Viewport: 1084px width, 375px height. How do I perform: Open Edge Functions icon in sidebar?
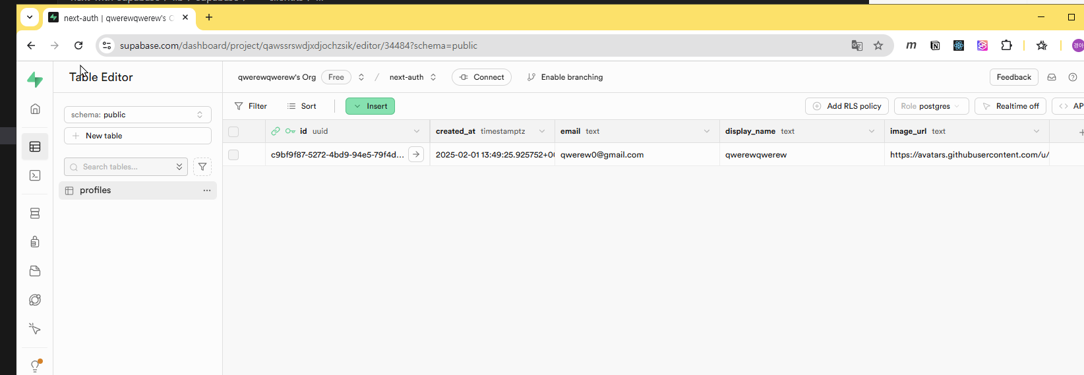coord(35,300)
